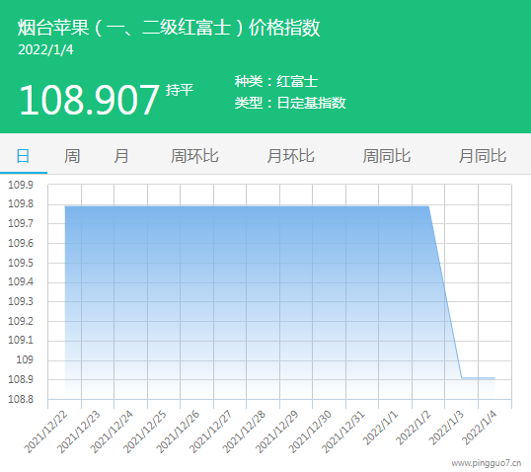Image resolution: width=531 pixels, height=472 pixels.
Task: Open the 周同比 weekly year-on-year tab
Action: click(387, 156)
